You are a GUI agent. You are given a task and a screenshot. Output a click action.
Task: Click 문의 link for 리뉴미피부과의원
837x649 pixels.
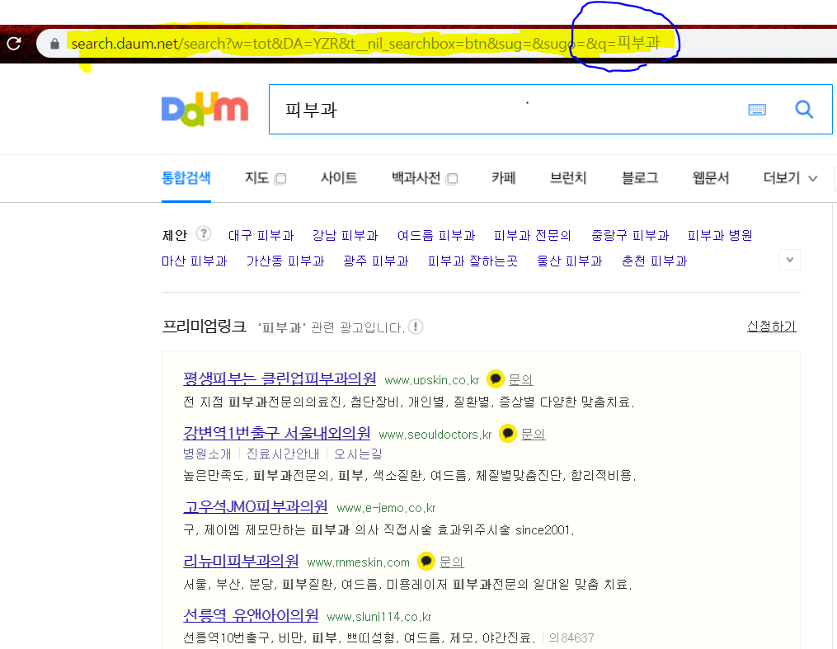pos(451,562)
